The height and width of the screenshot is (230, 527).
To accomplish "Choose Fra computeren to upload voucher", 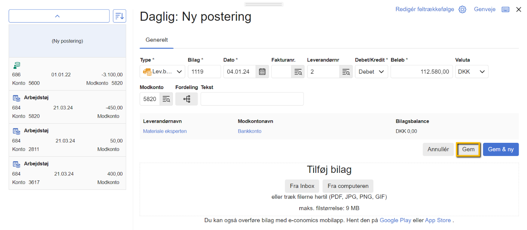I will [348, 186].
